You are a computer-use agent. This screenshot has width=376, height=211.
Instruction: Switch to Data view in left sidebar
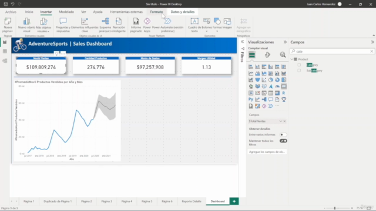[5, 52]
